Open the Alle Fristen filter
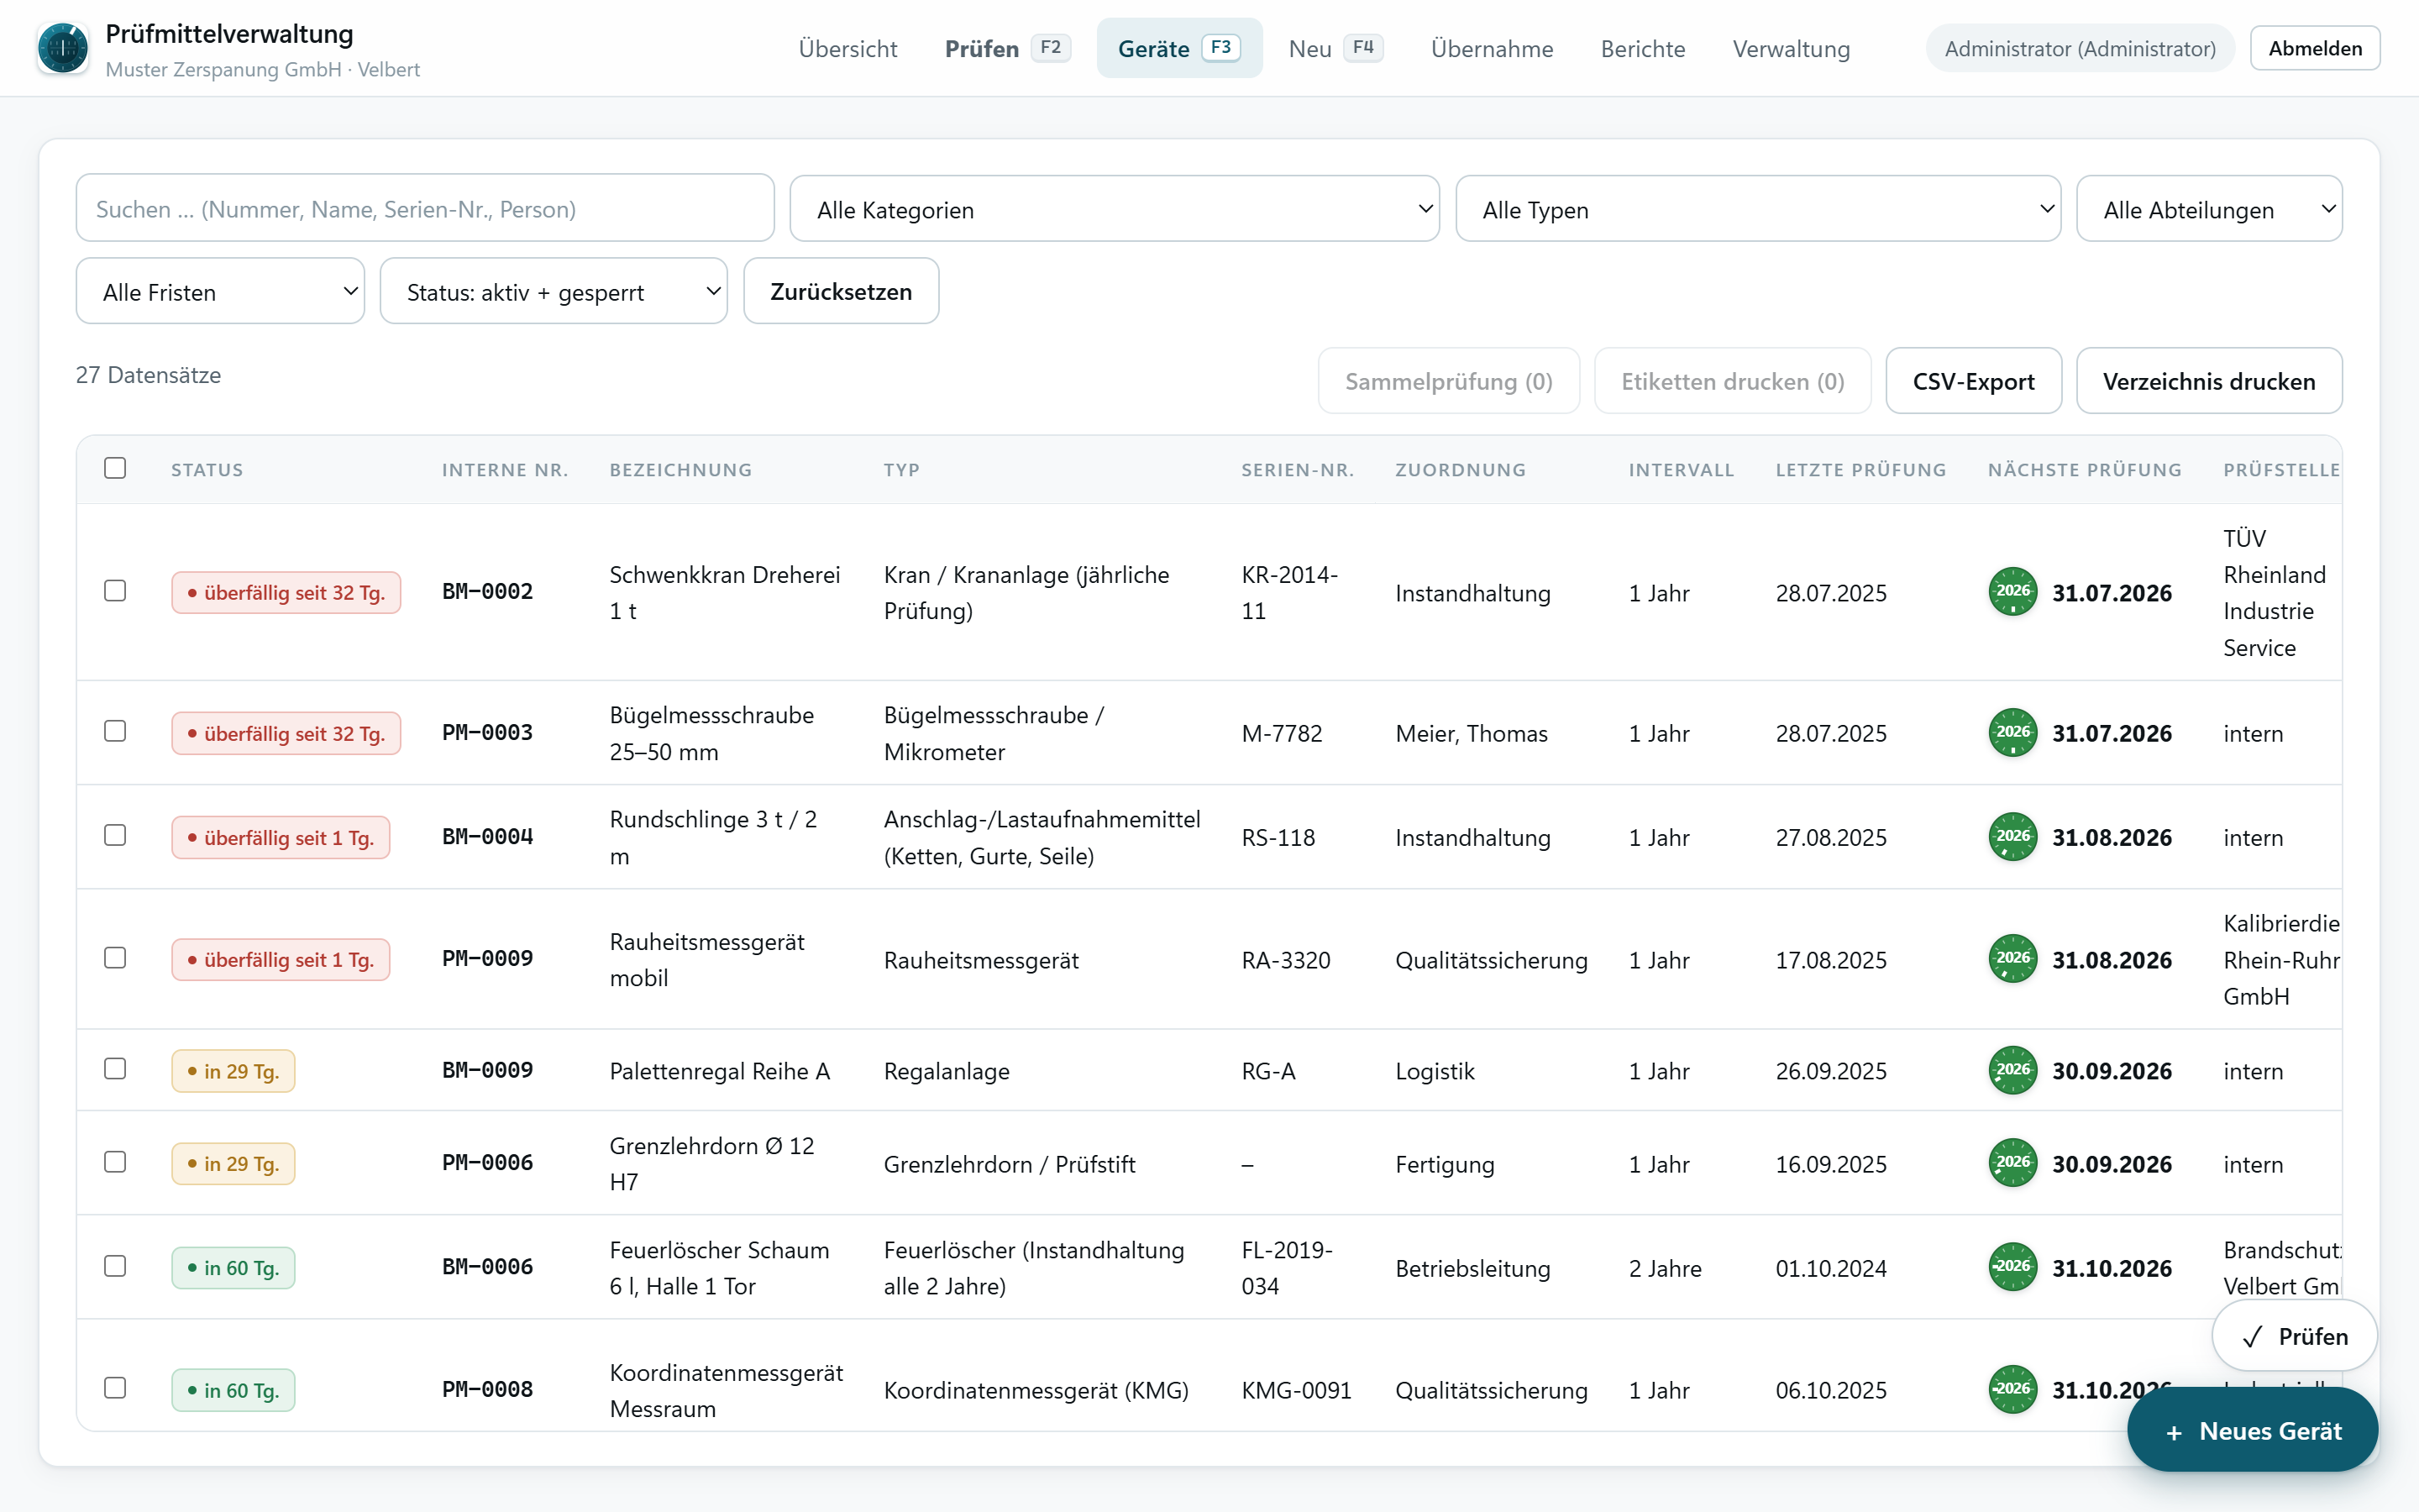Viewport: 2419px width, 1512px height. (220, 291)
